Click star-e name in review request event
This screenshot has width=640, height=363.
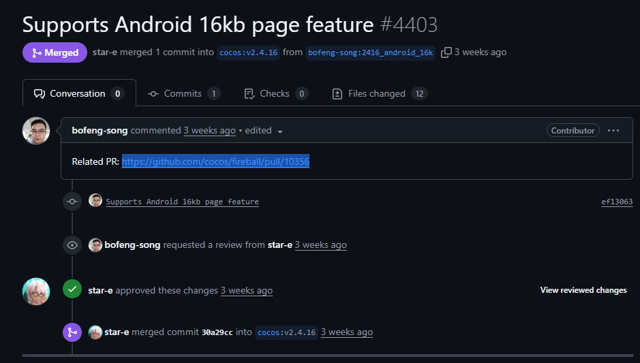pyautogui.click(x=280, y=245)
